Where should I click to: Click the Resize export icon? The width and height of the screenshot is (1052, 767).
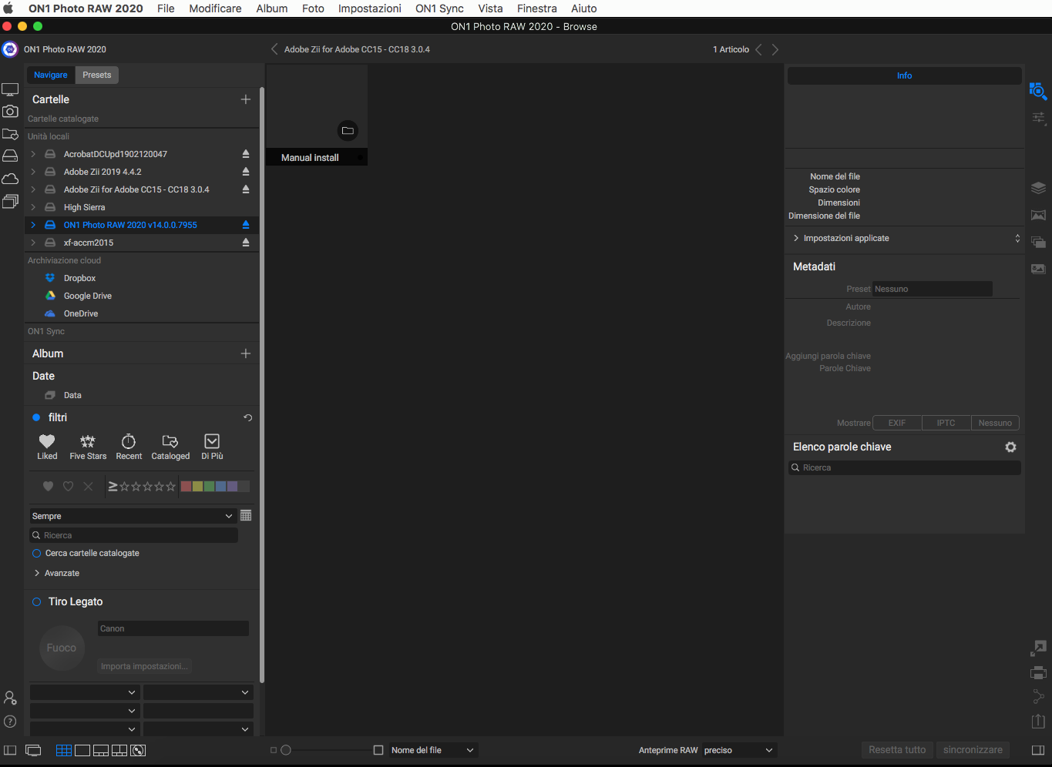coord(1038,648)
